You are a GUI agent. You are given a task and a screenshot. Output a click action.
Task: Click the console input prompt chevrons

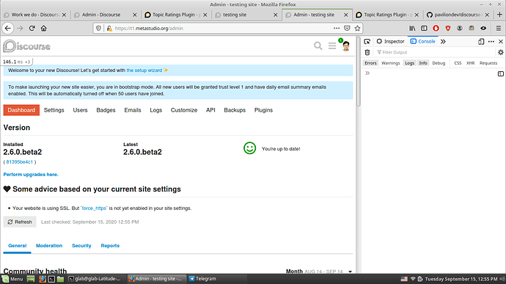[x=367, y=73]
